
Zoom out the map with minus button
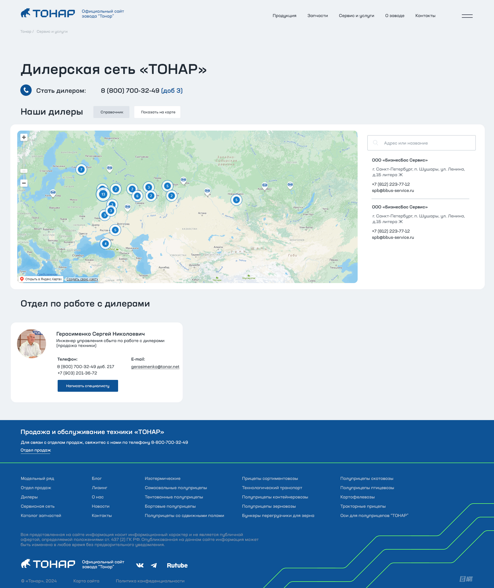coord(24,183)
